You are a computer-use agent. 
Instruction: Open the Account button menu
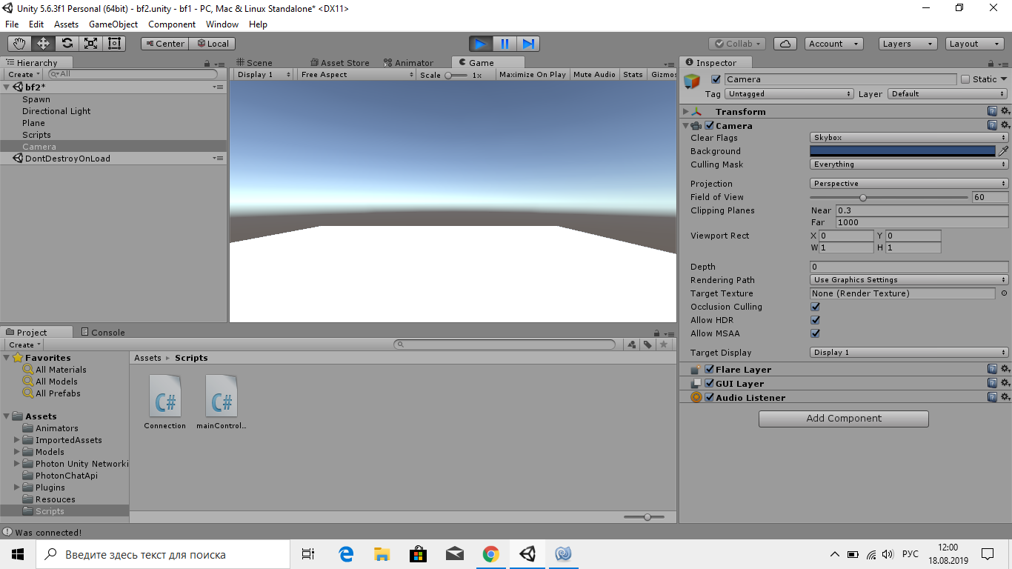point(834,44)
